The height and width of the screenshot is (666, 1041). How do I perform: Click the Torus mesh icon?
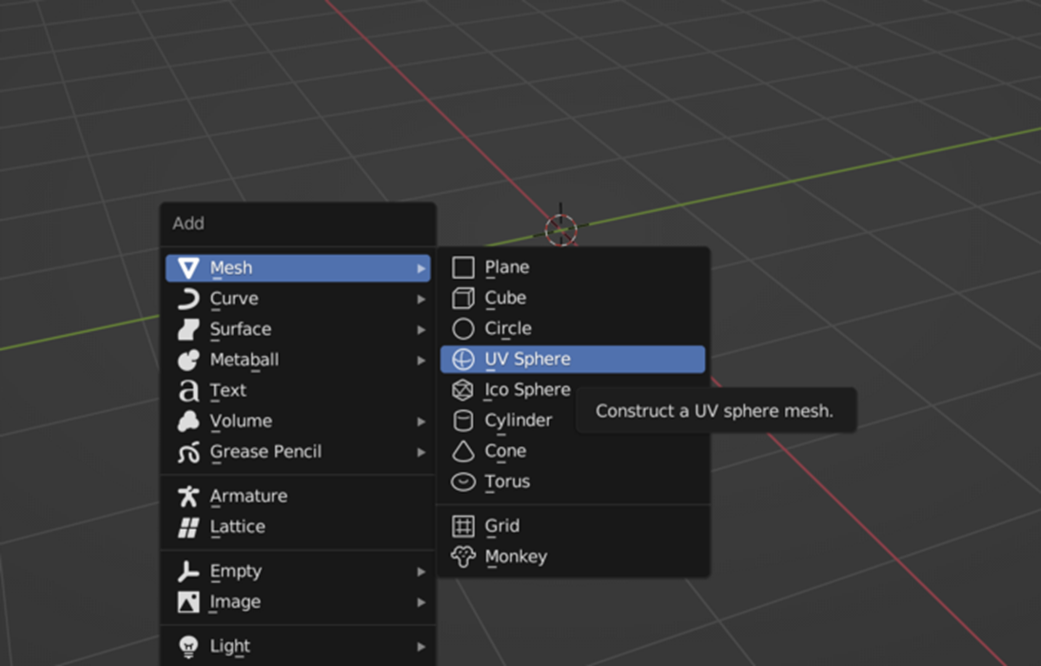point(463,481)
